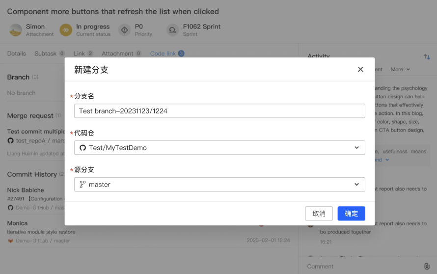437x274 pixels.
Task: Switch to the Link tab
Action: point(83,54)
